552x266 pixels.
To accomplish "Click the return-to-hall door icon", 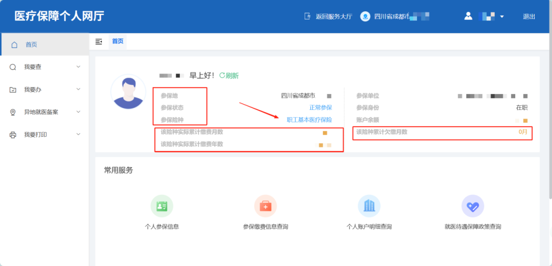I will click(x=308, y=16).
